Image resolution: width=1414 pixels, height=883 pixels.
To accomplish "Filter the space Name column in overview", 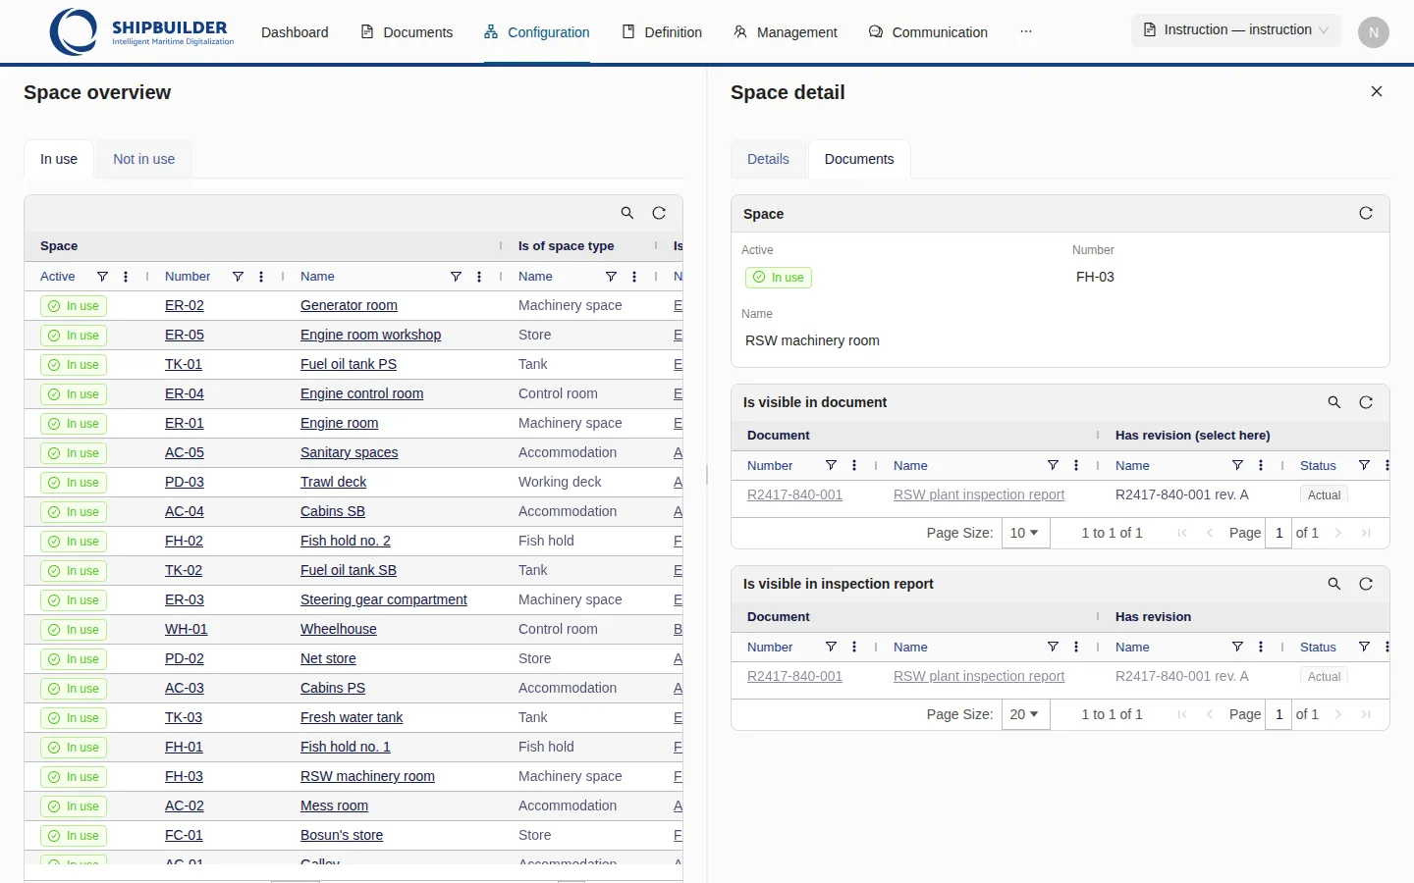I will [456, 277].
